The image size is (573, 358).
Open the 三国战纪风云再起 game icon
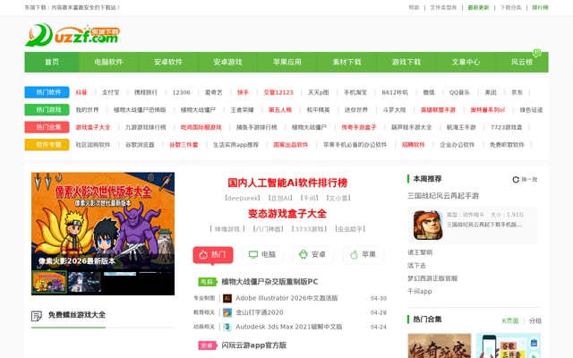point(428,226)
